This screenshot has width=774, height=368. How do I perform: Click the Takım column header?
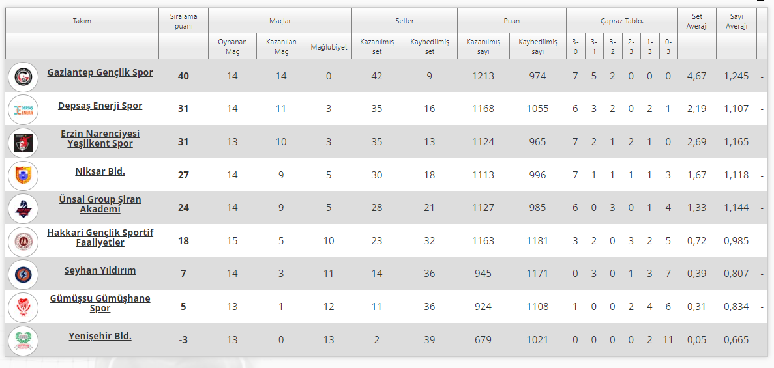point(82,21)
